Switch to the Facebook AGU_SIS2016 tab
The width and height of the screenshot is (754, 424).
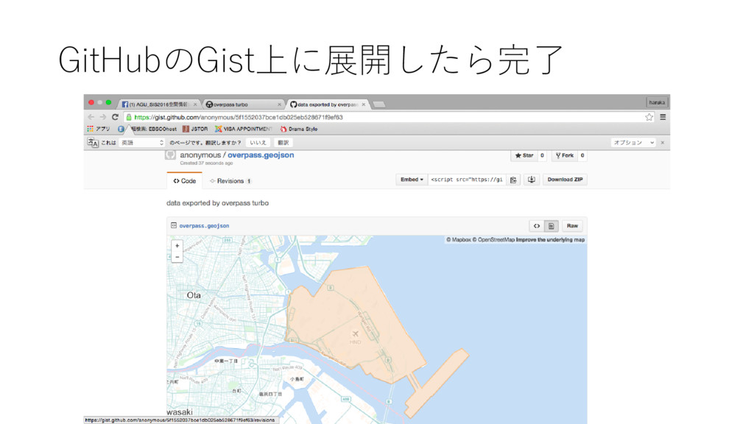[159, 105]
